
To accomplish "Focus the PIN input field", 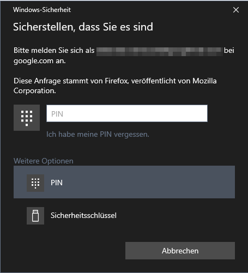I will click(127, 113).
